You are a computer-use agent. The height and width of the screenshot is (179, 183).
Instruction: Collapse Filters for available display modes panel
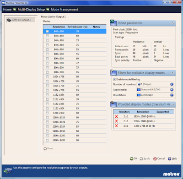click(172, 73)
